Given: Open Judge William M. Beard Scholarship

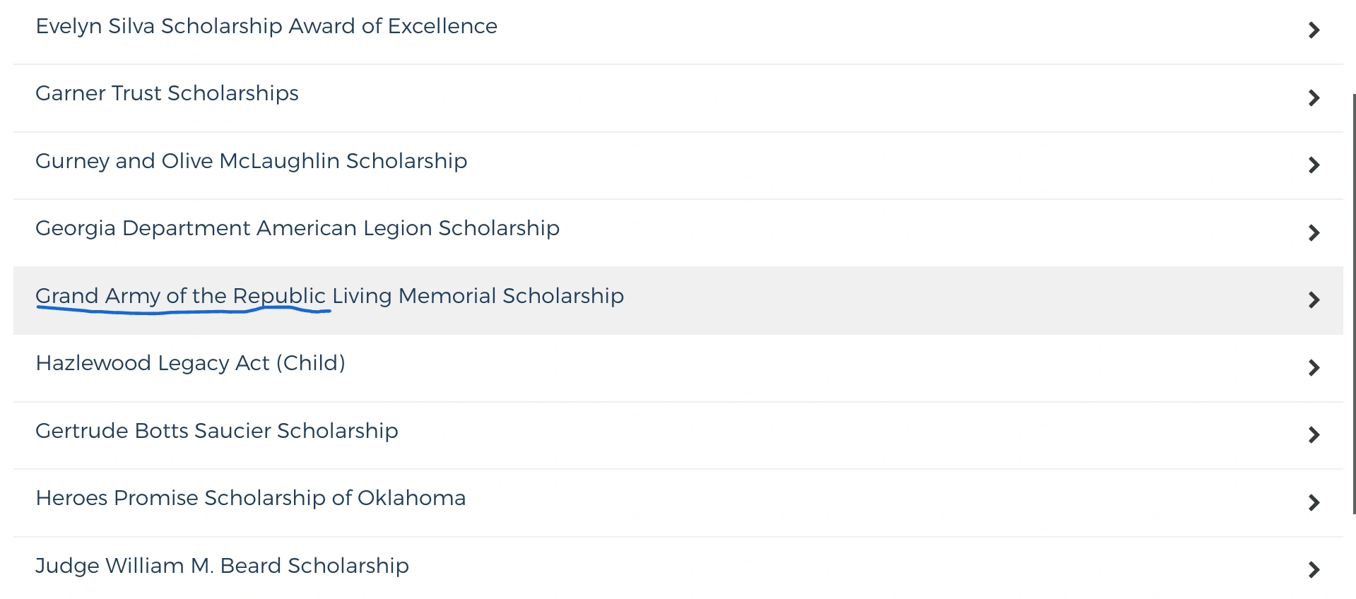Looking at the screenshot, I should (x=222, y=566).
